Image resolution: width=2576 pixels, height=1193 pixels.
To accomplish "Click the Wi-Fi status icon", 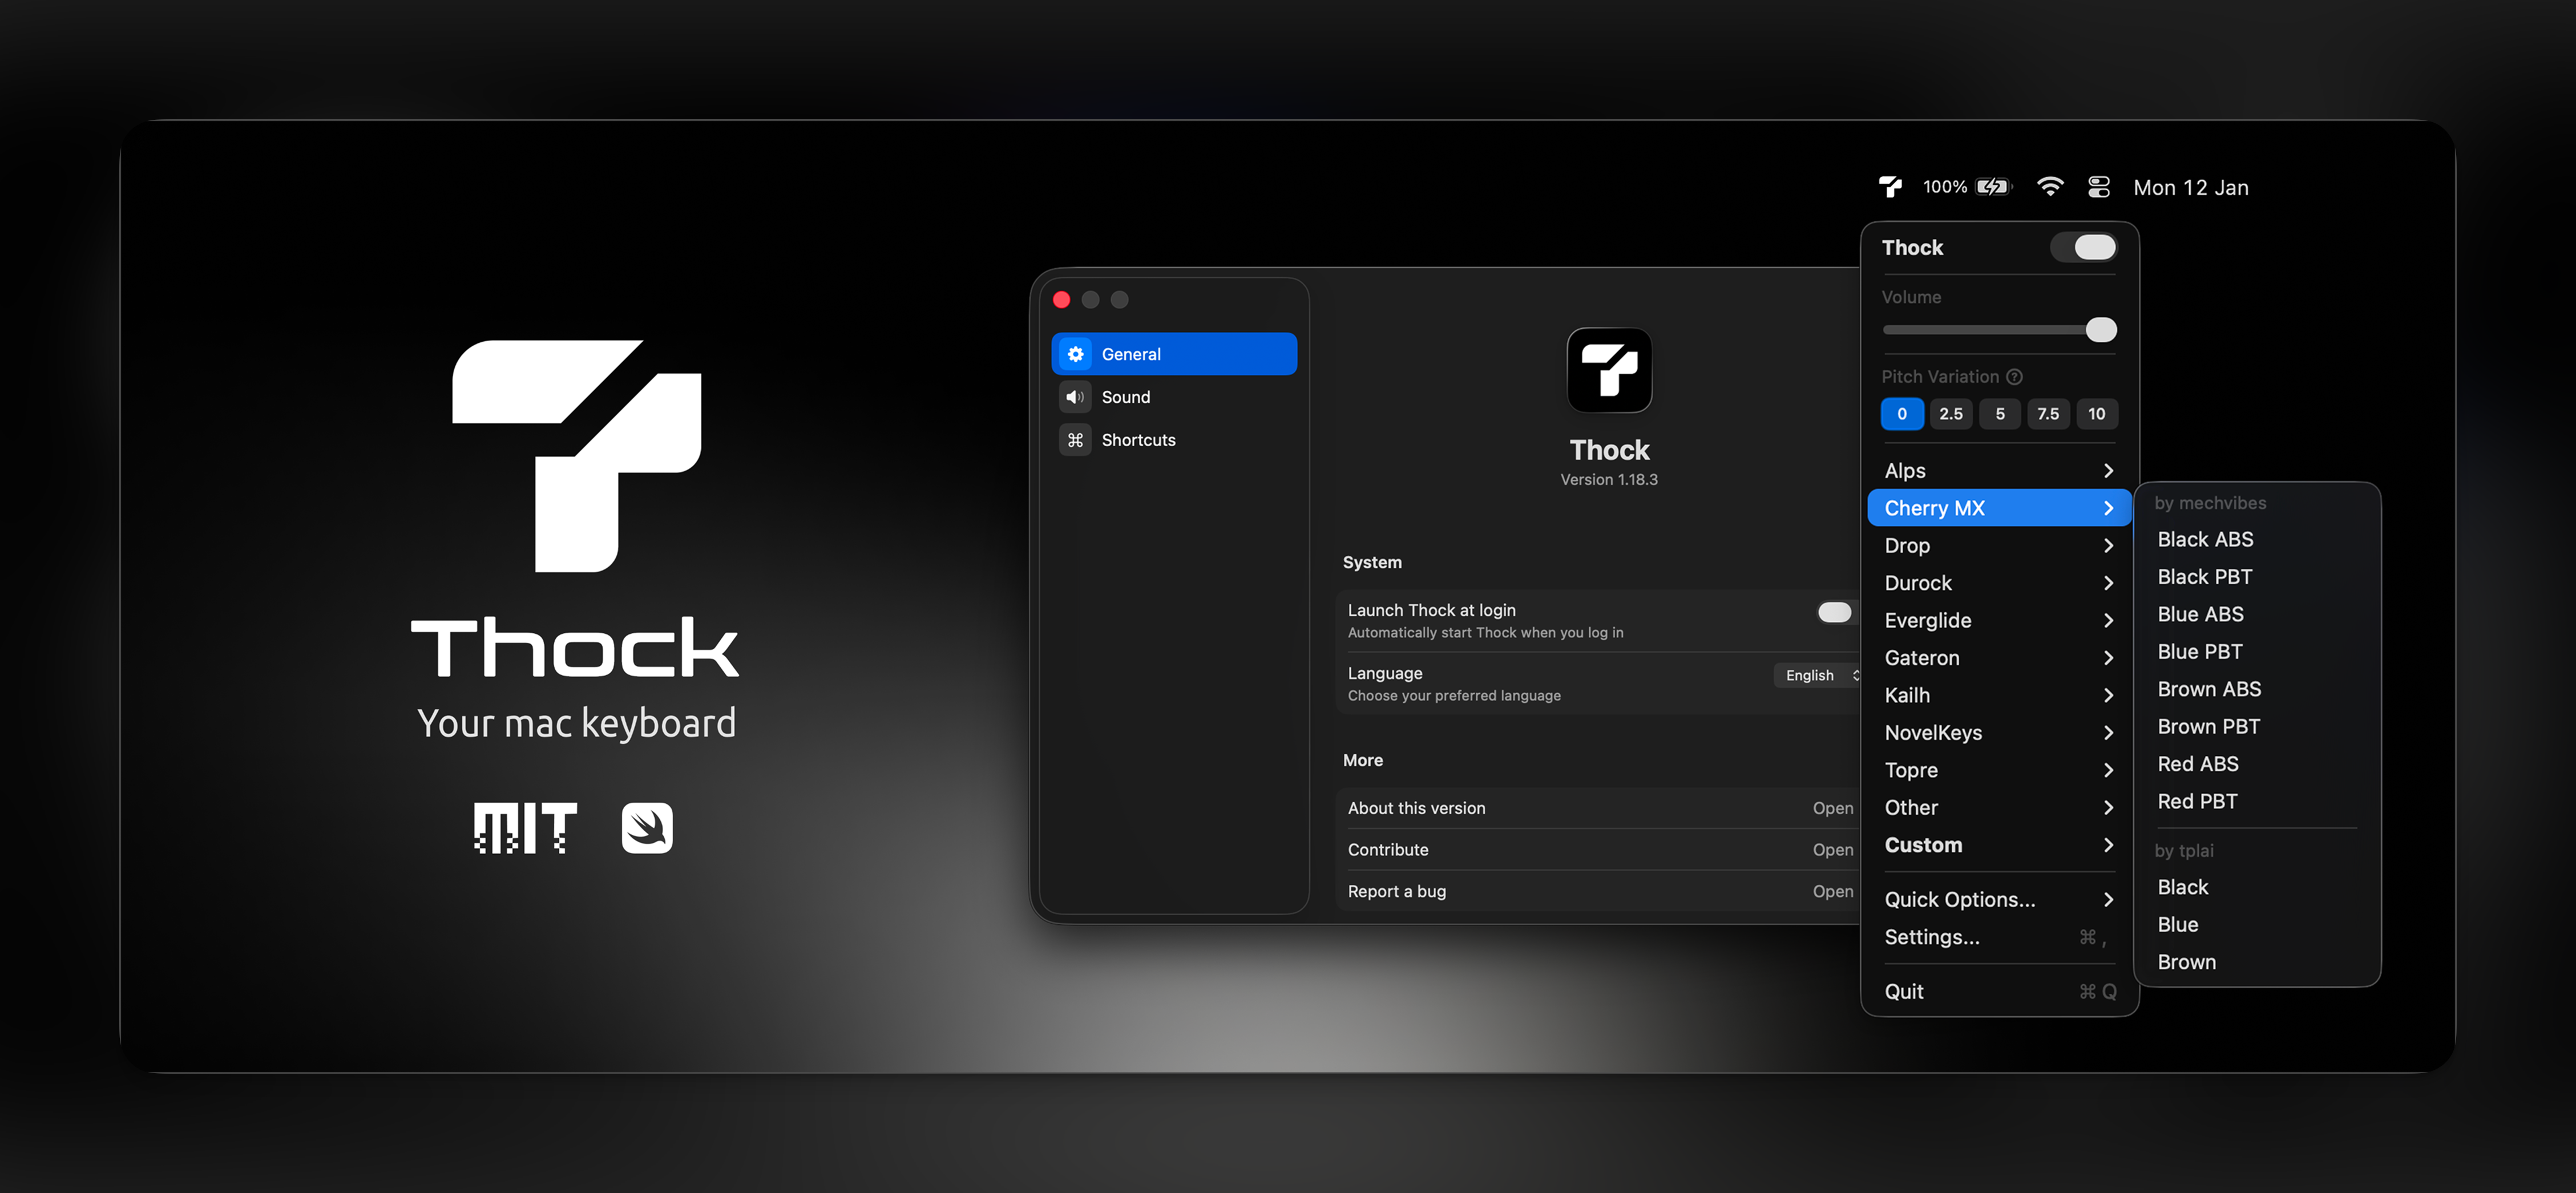I will coord(2049,187).
